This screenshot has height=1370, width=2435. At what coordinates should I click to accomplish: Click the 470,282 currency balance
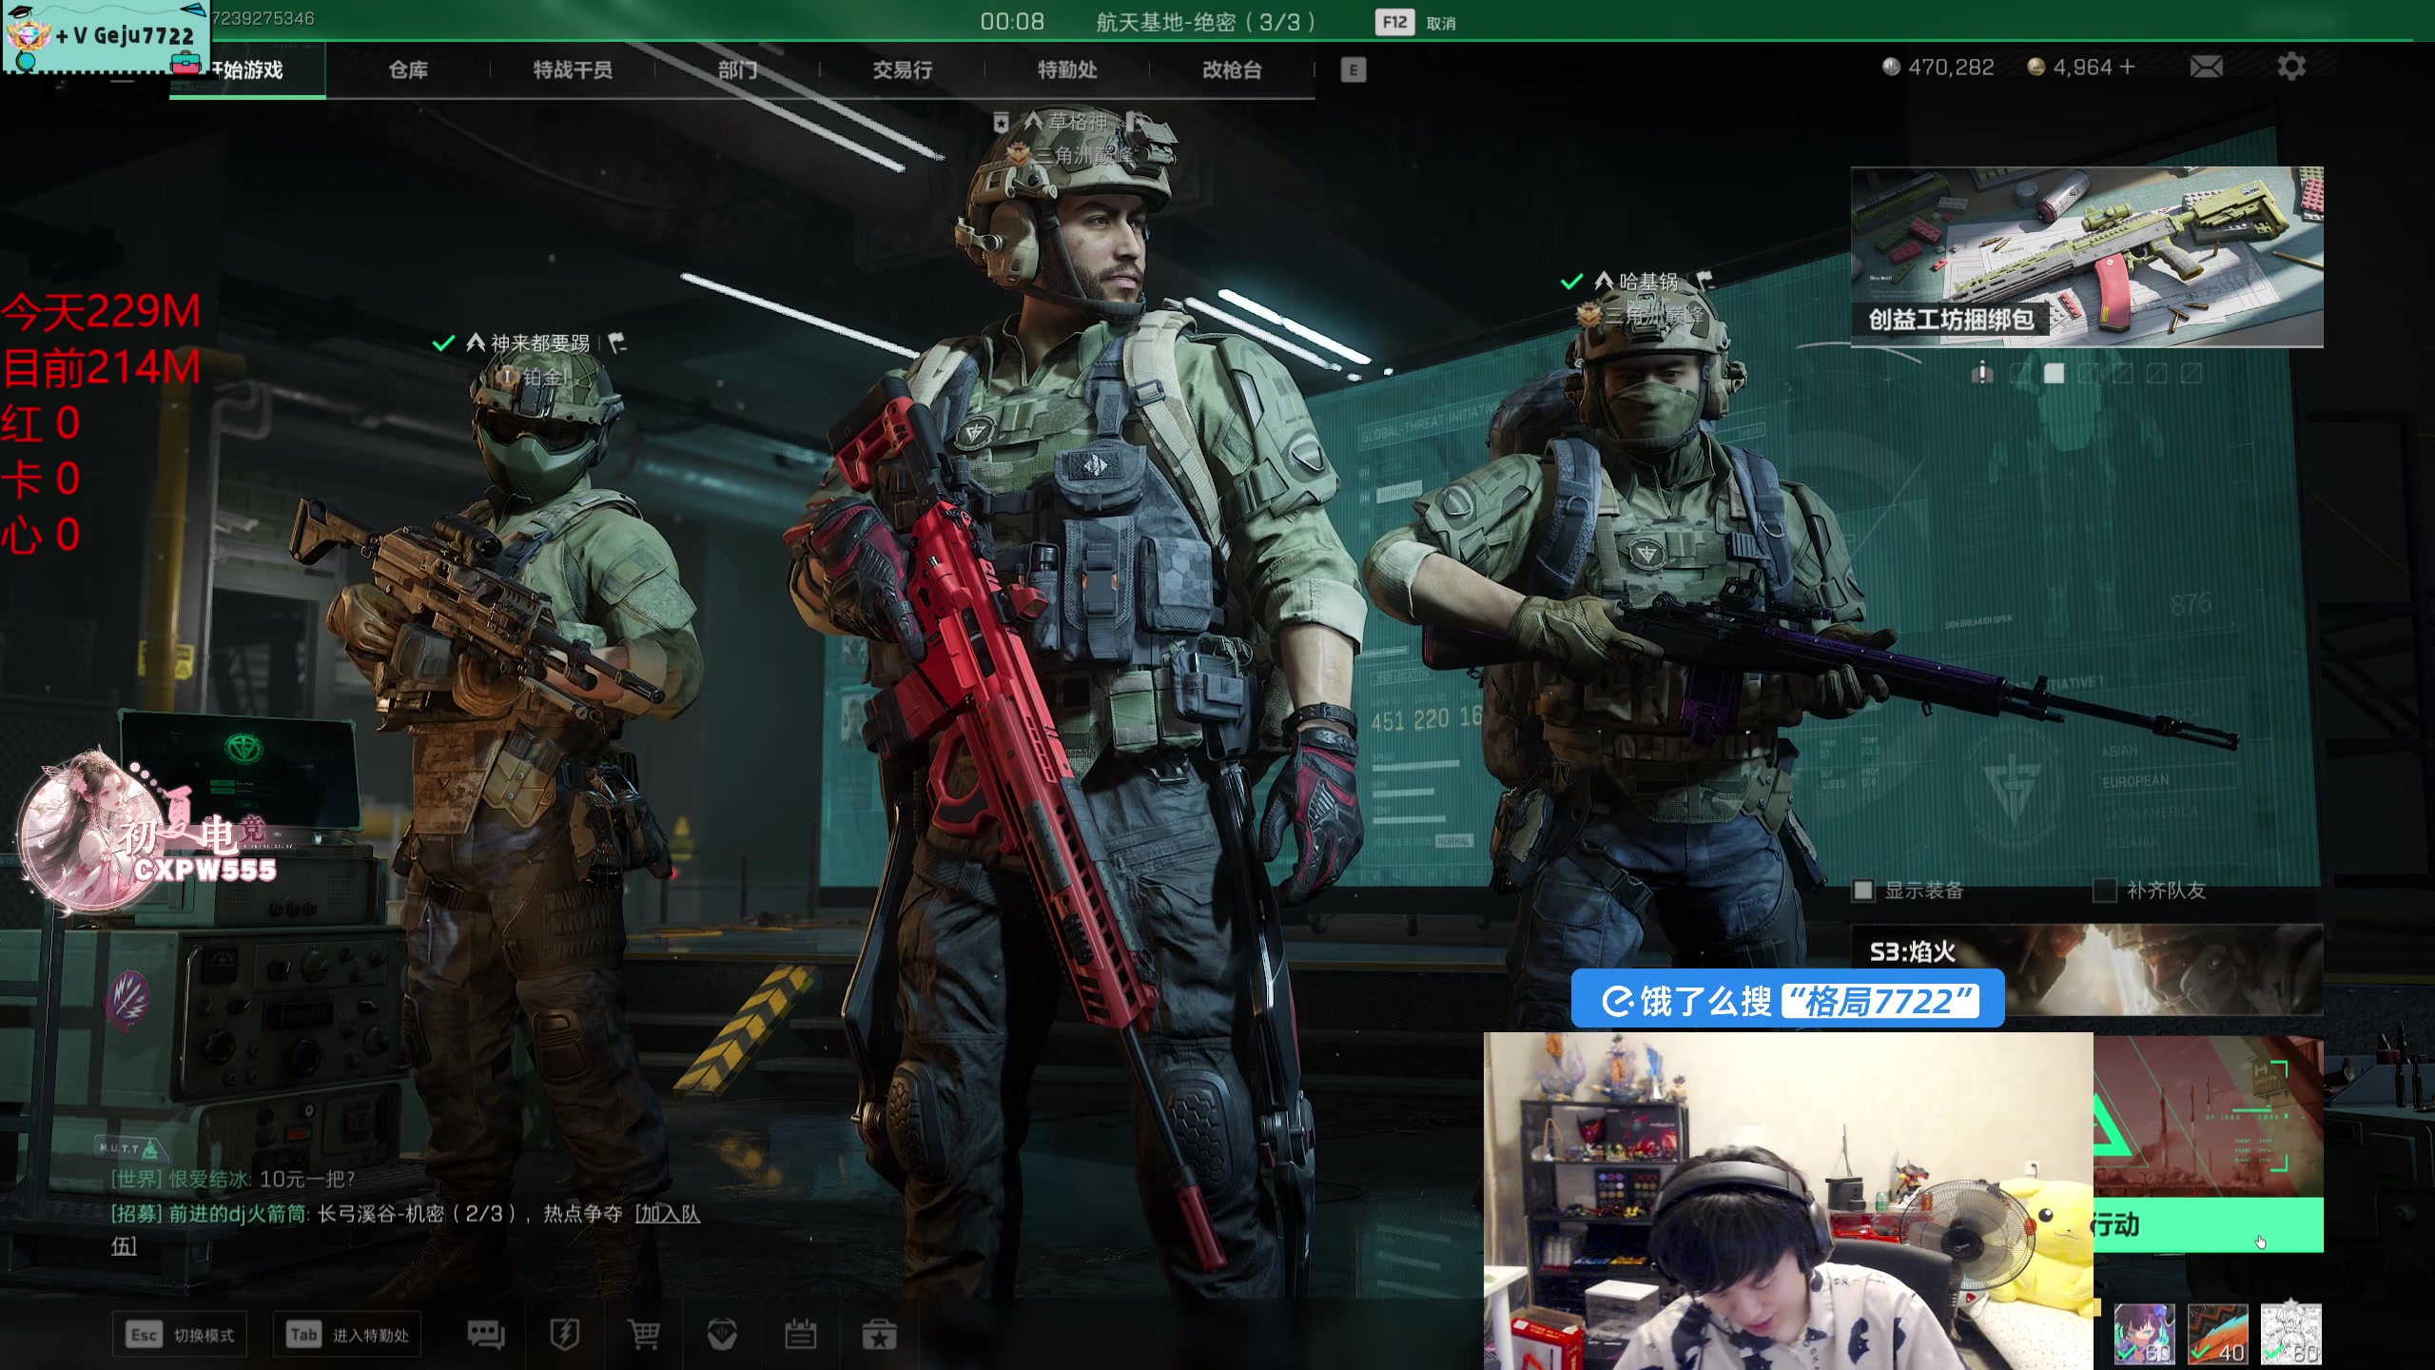point(1951,67)
